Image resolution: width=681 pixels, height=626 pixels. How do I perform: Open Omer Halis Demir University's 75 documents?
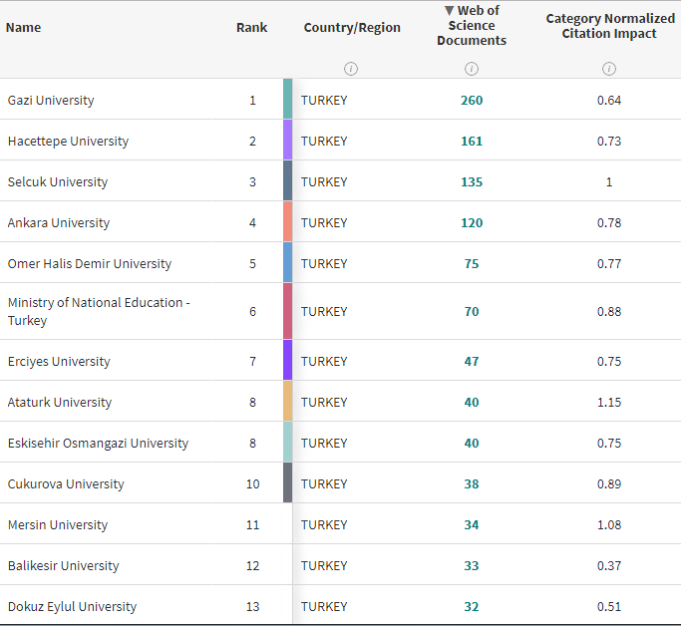point(472,263)
